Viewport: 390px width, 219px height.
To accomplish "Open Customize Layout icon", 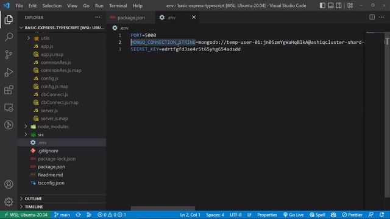I will pyautogui.click(x=350, y=5).
